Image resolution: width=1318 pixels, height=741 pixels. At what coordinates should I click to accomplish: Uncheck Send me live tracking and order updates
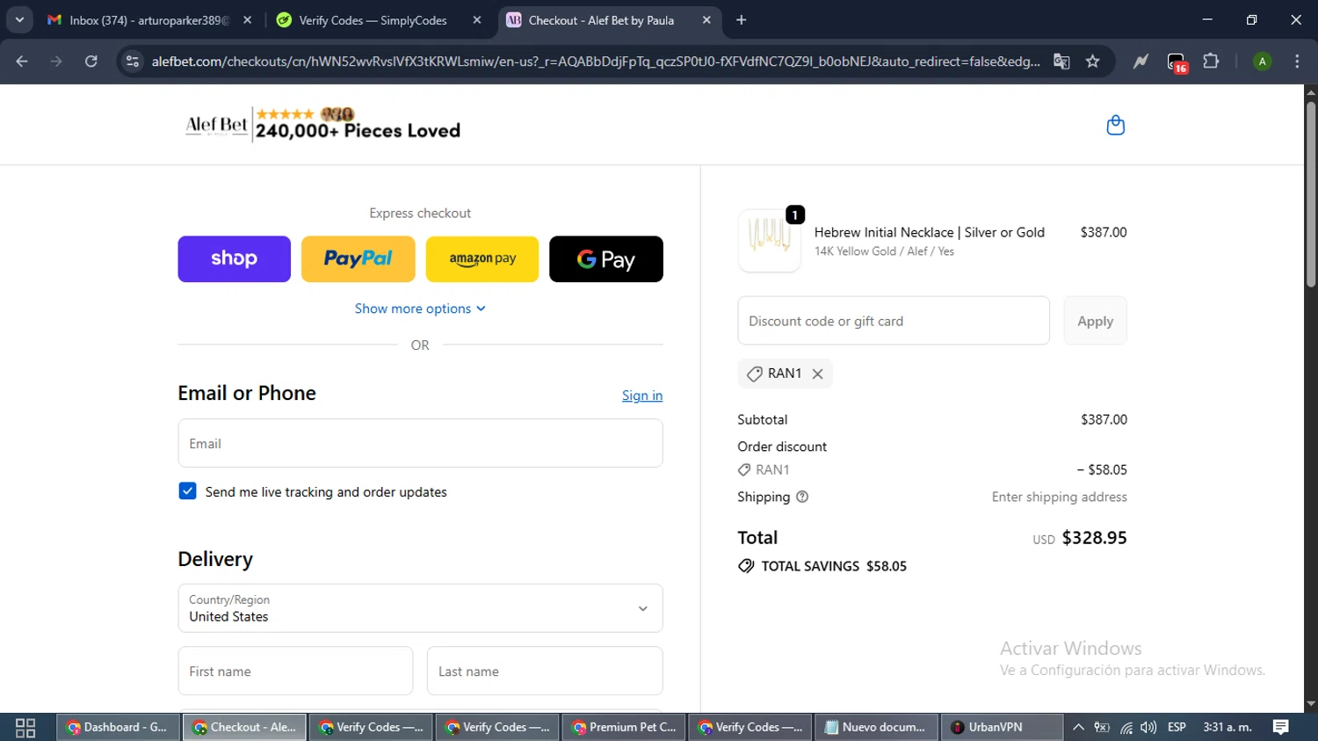pos(187,491)
